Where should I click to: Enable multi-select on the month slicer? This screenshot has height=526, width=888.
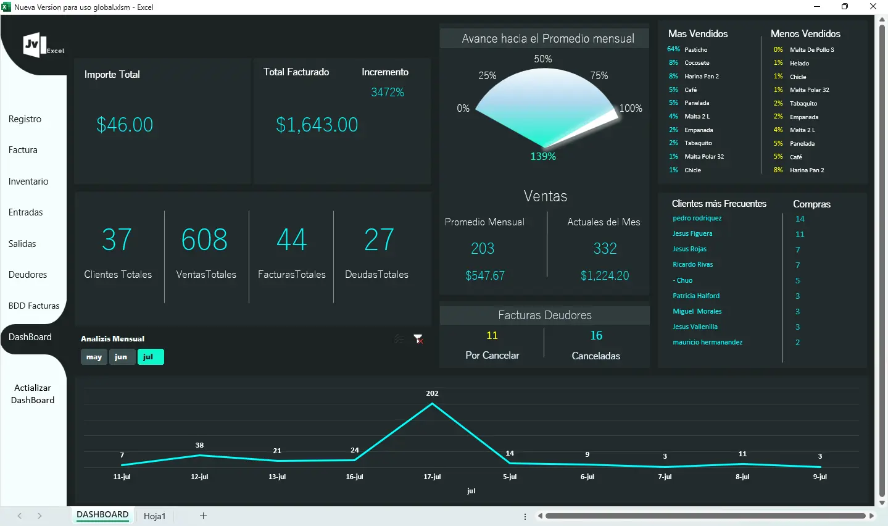[x=399, y=339]
